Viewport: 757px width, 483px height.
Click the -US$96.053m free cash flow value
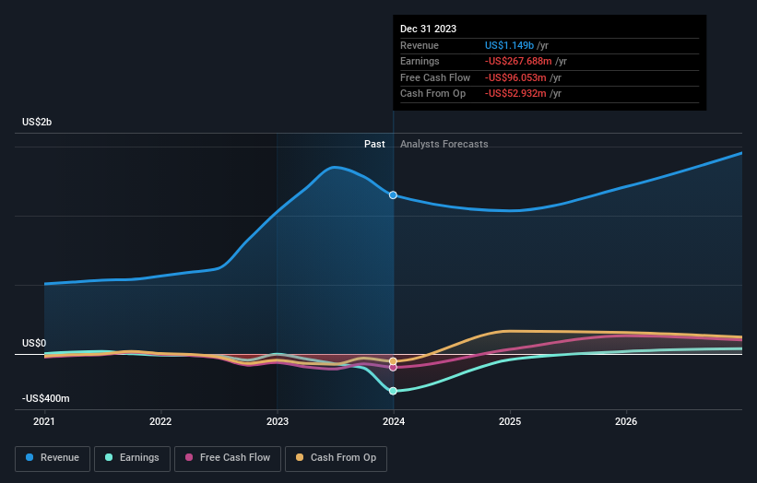(515, 77)
